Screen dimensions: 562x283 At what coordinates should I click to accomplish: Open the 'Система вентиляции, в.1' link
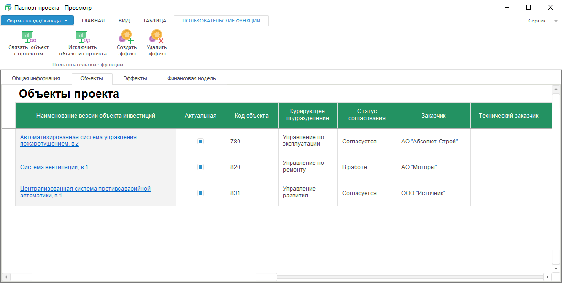[x=54, y=167]
